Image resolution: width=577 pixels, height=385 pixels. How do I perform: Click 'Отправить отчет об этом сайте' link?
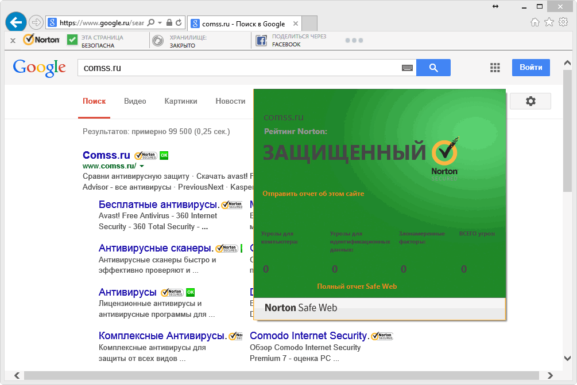pyautogui.click(x=313, y=194)
